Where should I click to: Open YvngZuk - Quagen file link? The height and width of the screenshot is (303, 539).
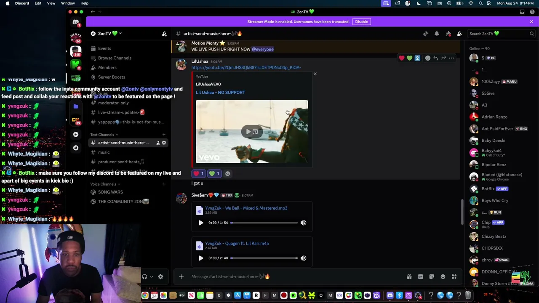[237, 243]
